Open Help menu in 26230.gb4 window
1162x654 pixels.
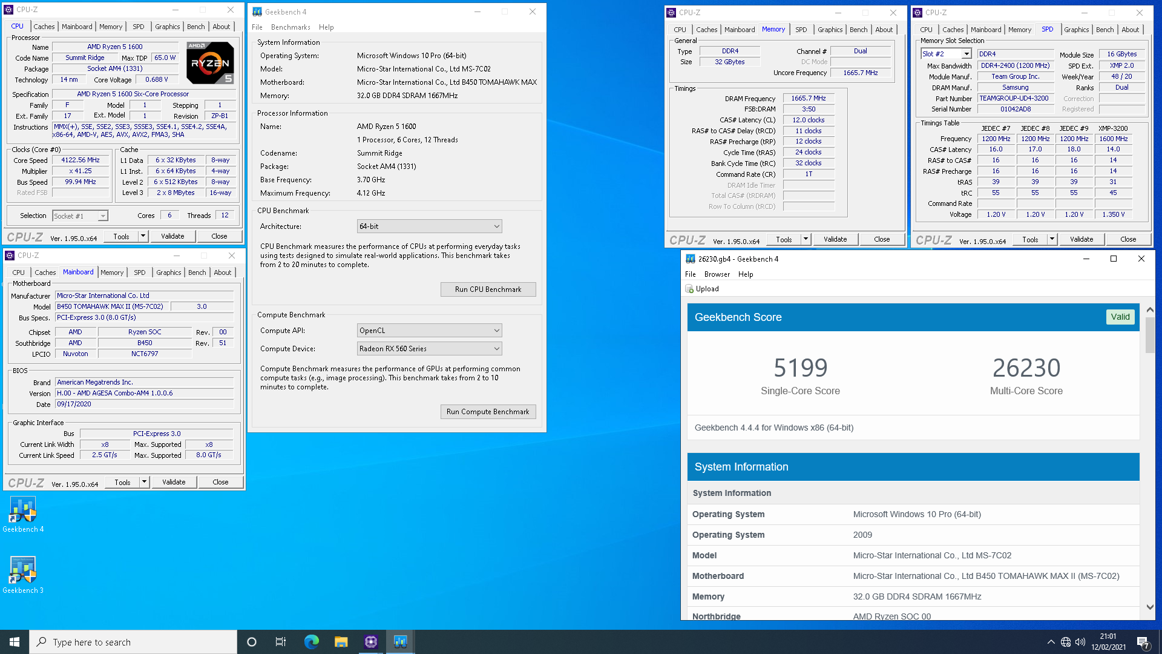tap(746, 274)
